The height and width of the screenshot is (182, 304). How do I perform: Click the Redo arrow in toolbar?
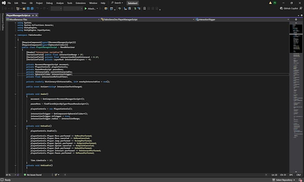[x=44, y=9]
